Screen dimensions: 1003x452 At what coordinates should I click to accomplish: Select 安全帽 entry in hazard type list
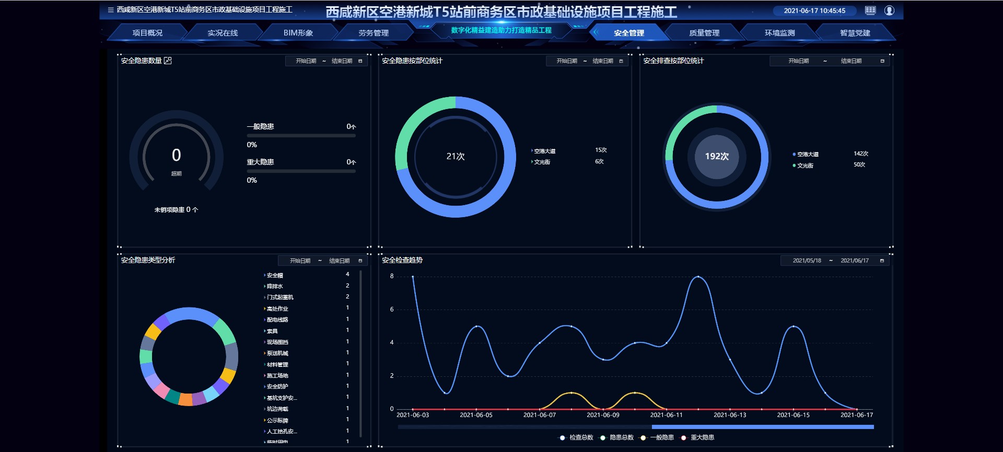pos(275,275)
